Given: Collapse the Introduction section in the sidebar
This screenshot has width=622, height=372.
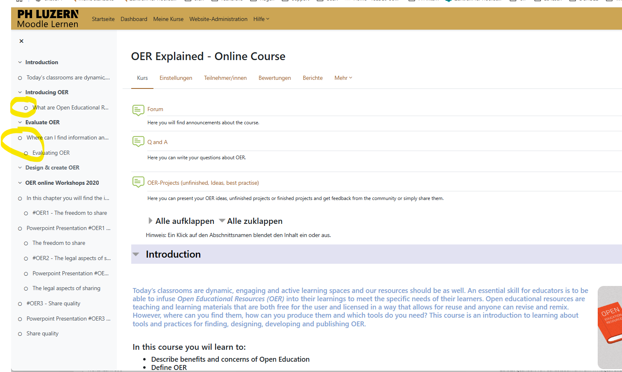Looking at the screenshot, I should click(20, 62).
